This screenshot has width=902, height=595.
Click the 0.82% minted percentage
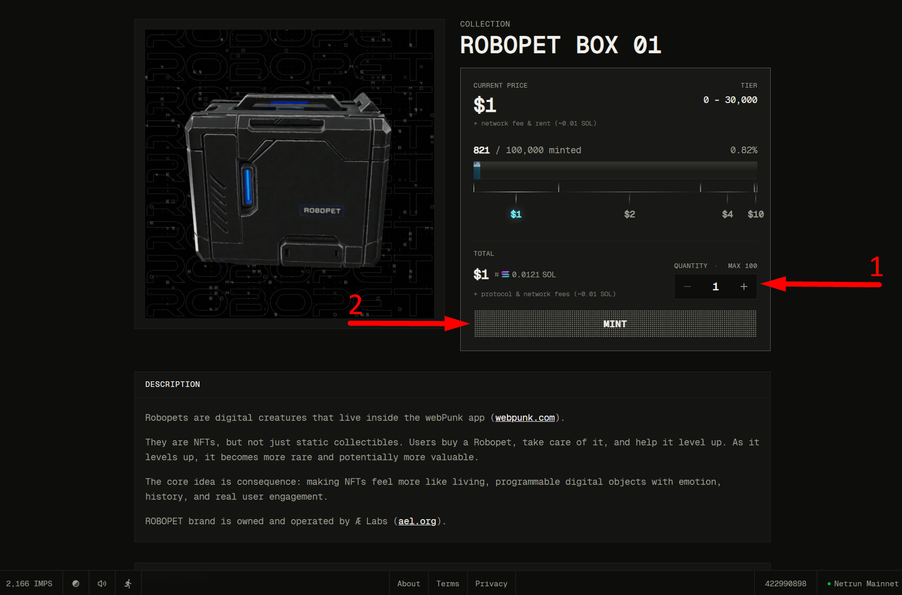click(743, 150)
